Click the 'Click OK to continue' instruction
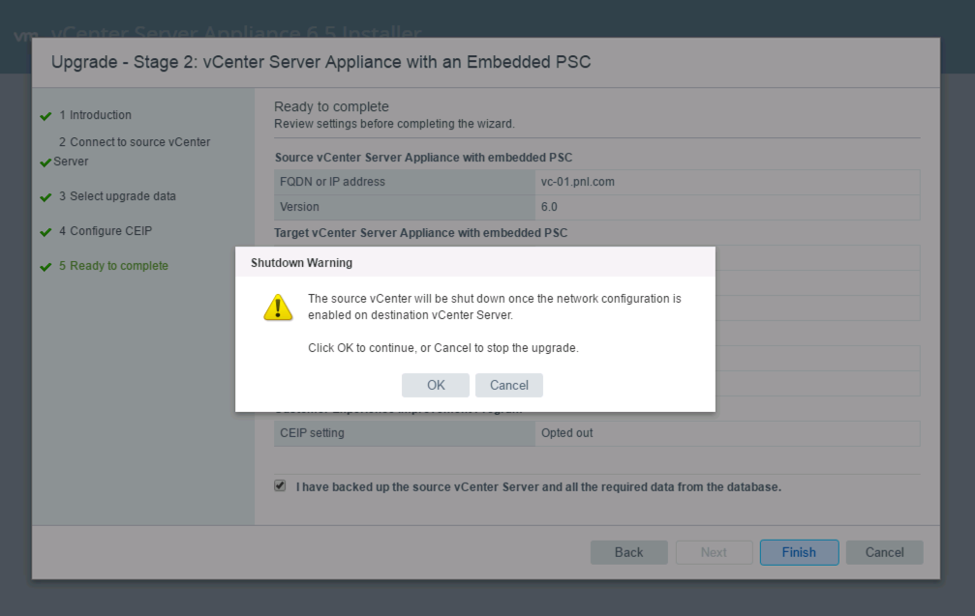975x616 pixels. [x=443, y=348]
